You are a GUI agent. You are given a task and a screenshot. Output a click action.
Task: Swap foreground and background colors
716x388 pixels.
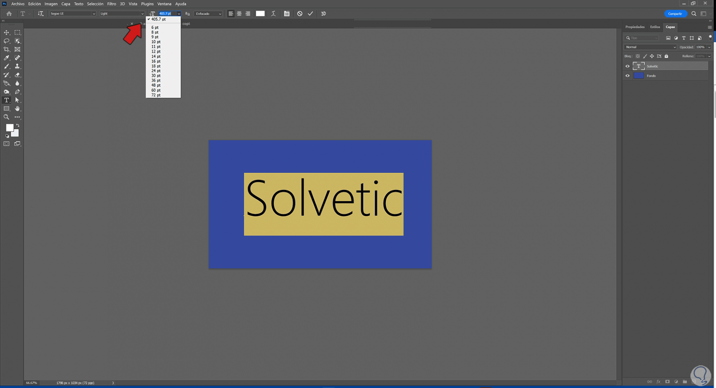coord(18,125)
